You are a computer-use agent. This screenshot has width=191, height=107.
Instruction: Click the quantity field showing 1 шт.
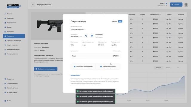95,56
